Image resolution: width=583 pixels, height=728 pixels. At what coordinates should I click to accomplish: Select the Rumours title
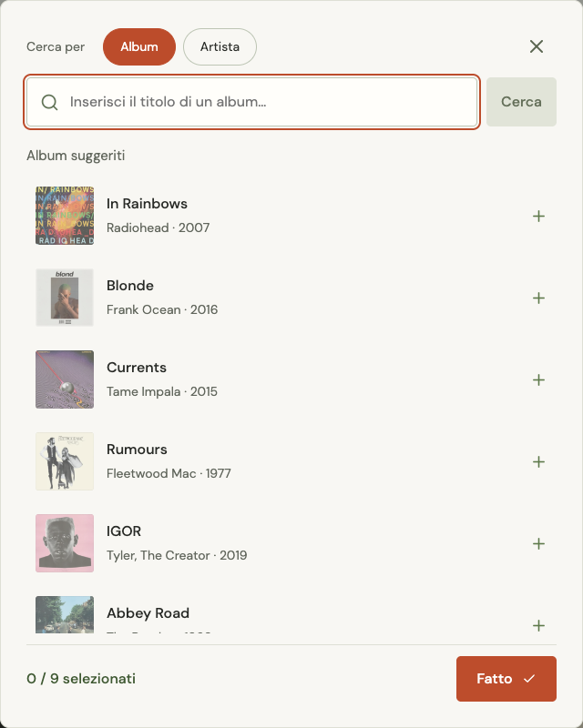click(137, 450)
